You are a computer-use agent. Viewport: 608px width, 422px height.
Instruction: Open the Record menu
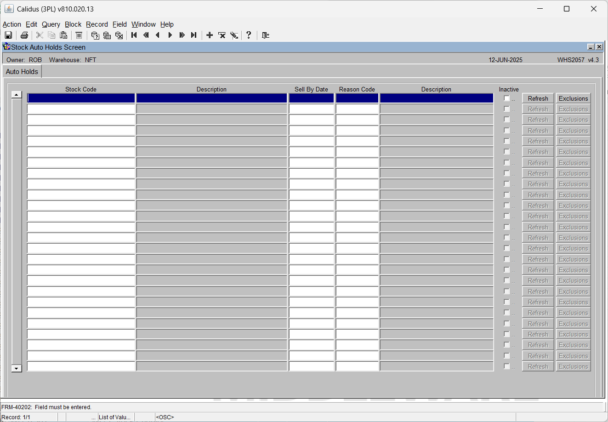(x=97, y=24)
